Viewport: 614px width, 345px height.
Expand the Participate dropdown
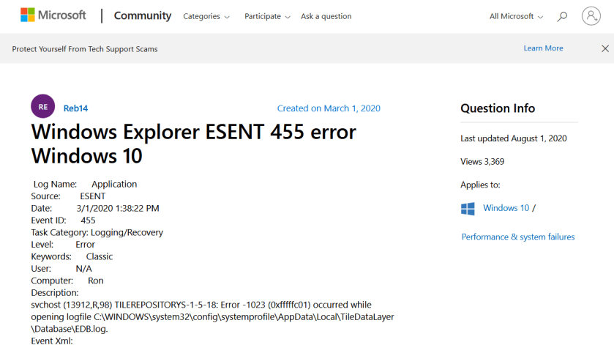pos(267,16)
